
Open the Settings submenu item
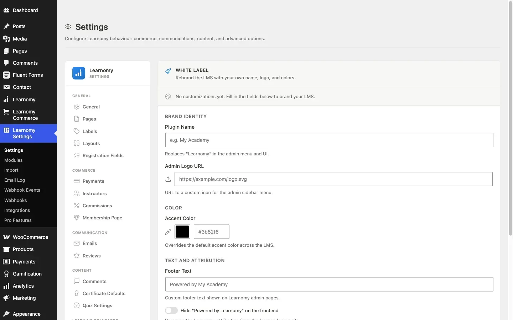click(x=14, y=150)
